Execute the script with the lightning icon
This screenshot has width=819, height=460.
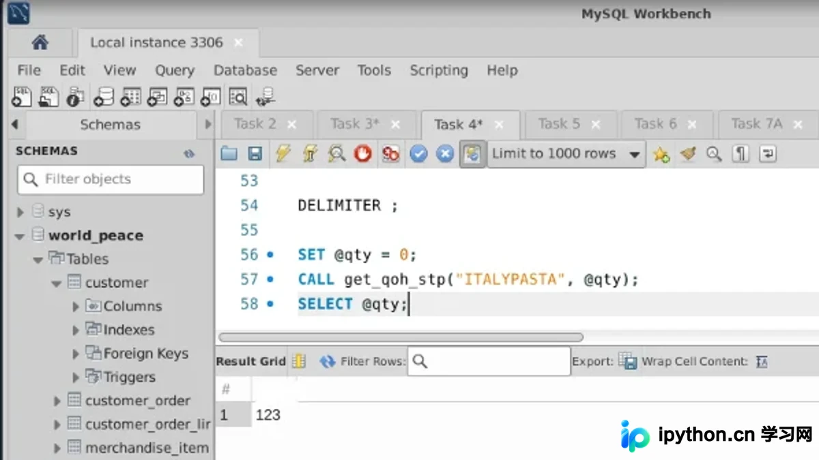(283, 154)
